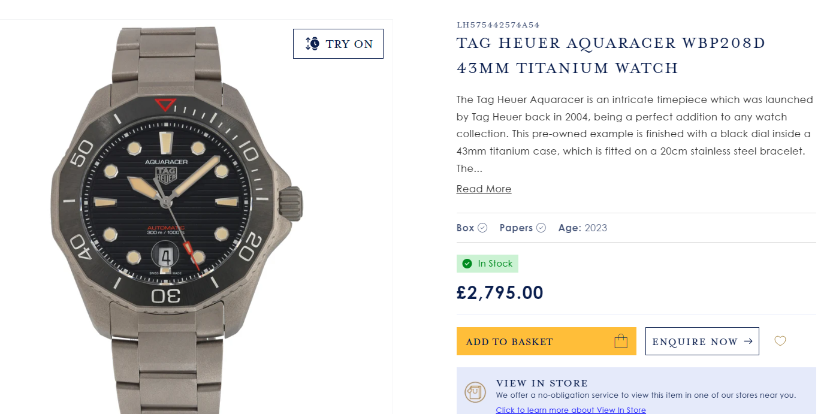The height and width of the screenshot is (414, 839).
Task: Click the product description paragraph
Action: coord(635,134)
